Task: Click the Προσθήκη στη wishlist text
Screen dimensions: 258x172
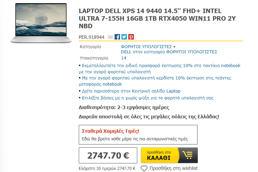Action: tap(173, 168)
